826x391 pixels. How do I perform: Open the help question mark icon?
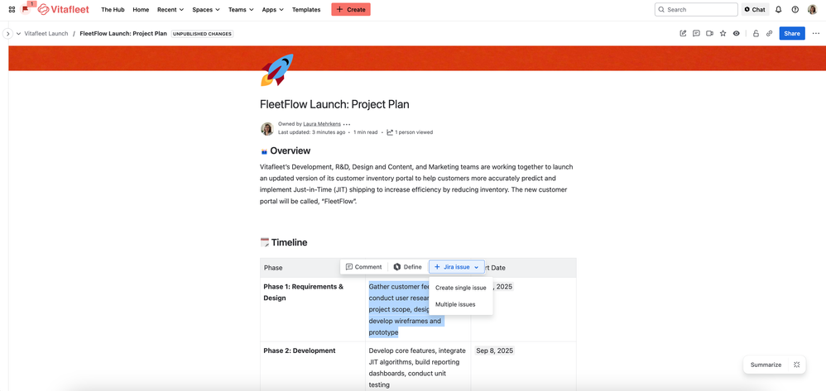[x=795, y=9]
